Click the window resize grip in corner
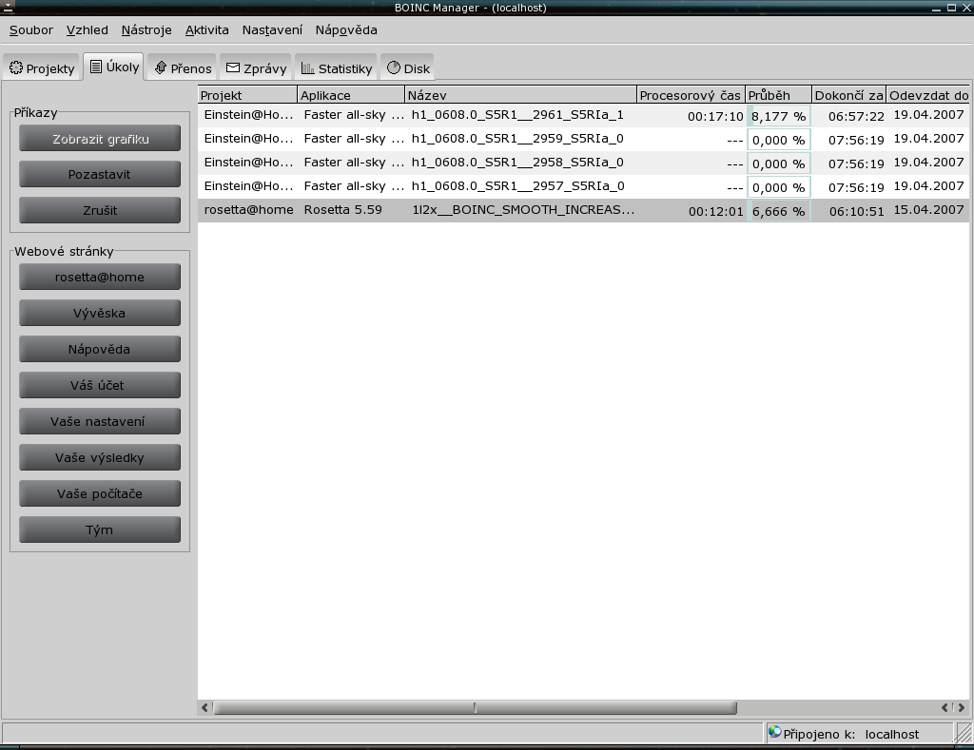974x750 pixels. click(x=964, y=733)
